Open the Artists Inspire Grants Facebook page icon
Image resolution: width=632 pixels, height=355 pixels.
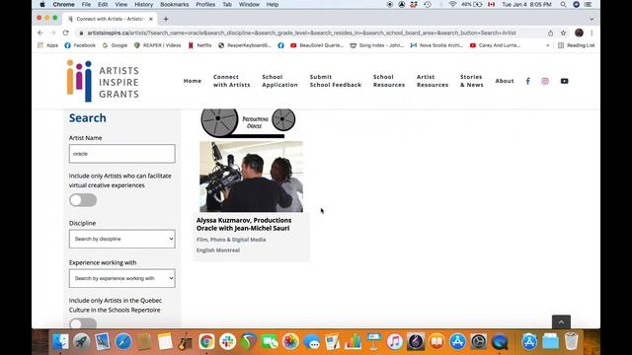[527, 81]
